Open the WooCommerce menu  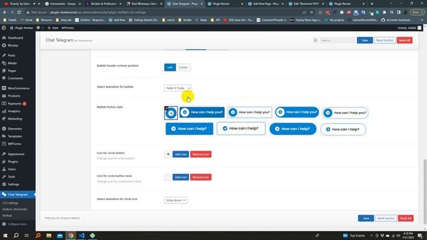click(x=18, y=88)
